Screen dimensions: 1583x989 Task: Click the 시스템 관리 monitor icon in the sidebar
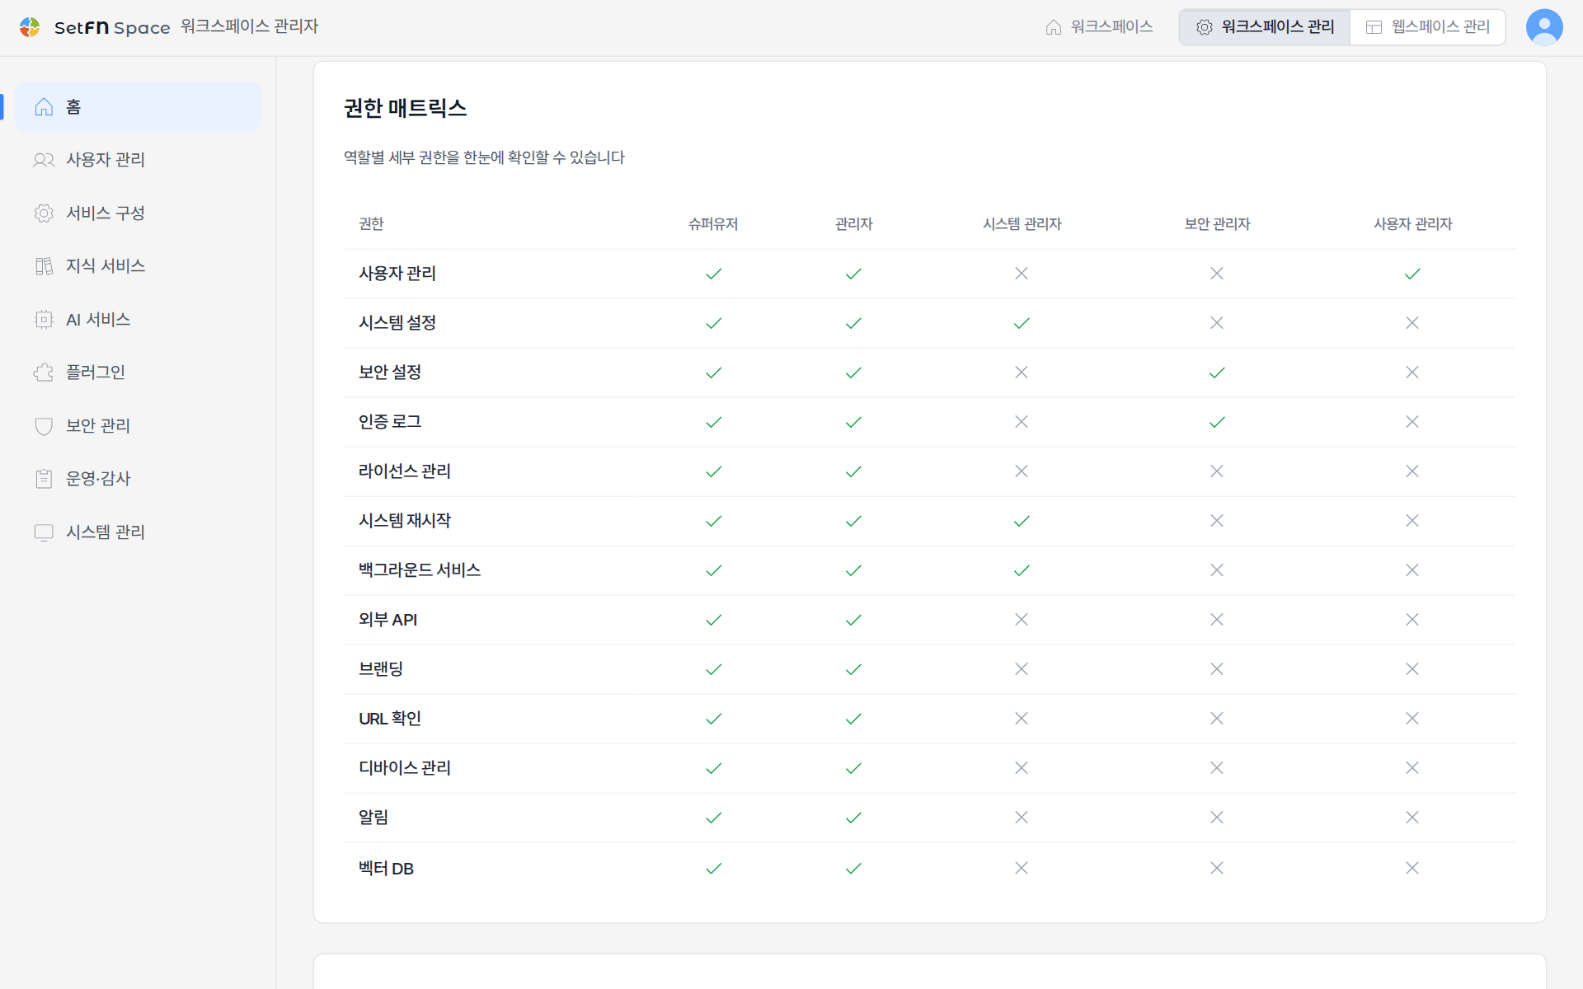click(x=44, y=532)
